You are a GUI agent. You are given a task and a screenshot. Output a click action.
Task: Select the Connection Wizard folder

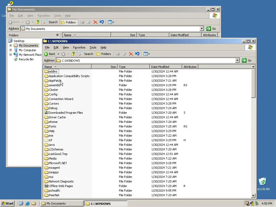[x=59, y=99]
